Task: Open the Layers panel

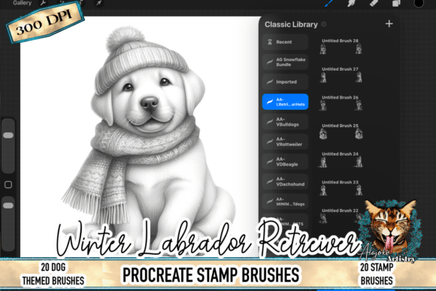Action: click(x=396, y=3)
